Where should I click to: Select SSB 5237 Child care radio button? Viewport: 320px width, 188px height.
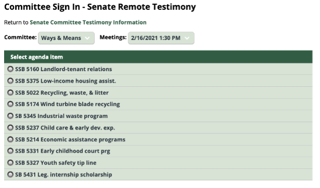[x=10, y=128]
